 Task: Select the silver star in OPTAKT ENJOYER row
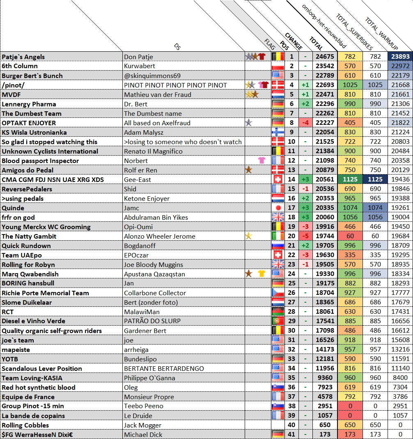coord(248,123)
